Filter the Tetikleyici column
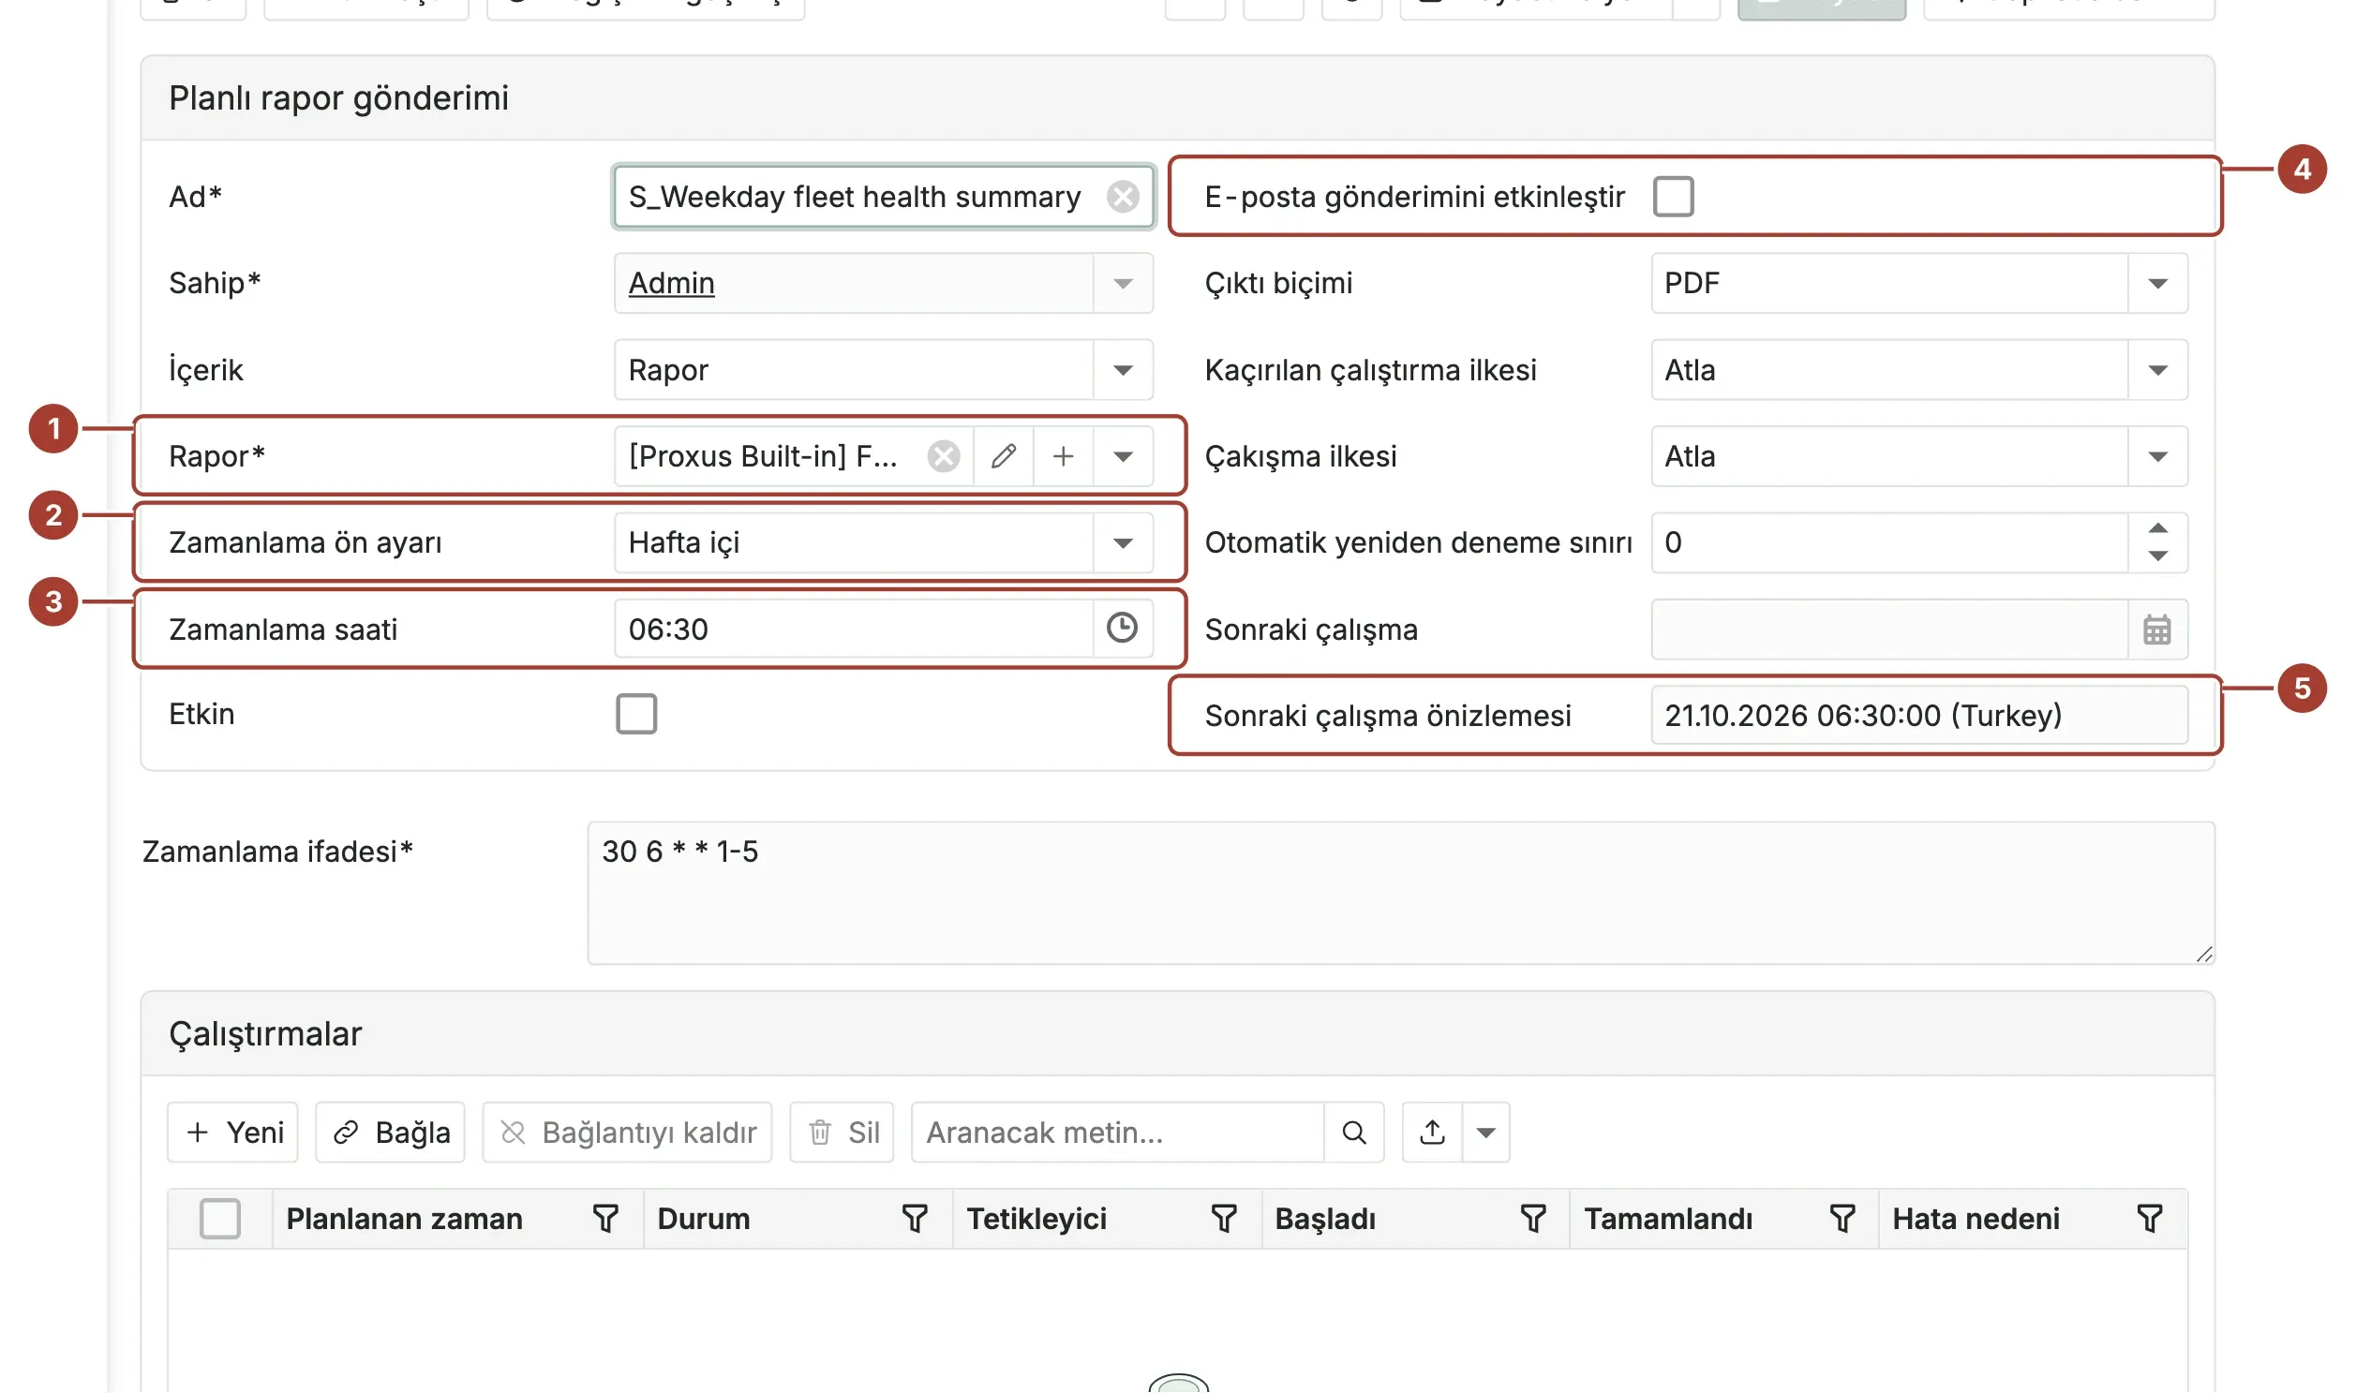 [x=1224, y=1220]
